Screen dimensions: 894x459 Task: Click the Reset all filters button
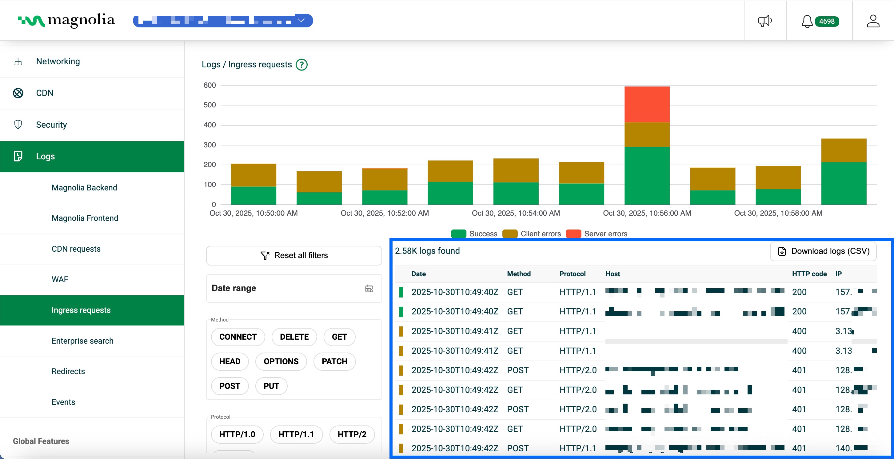coord(293,255)
